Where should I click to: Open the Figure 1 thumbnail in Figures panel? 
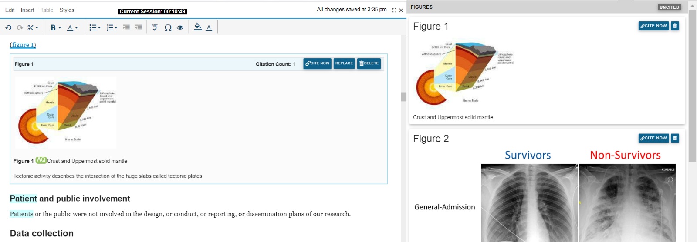coord(465,73)
